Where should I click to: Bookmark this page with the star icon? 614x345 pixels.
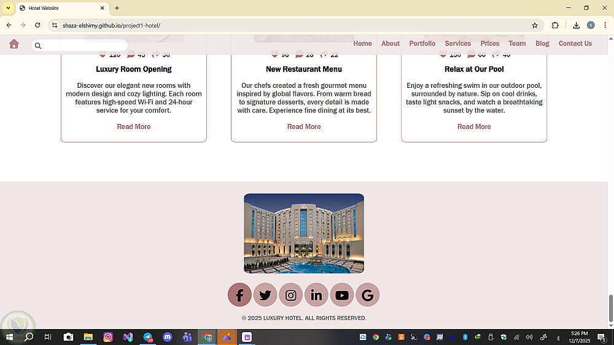(x=535, y=25)
